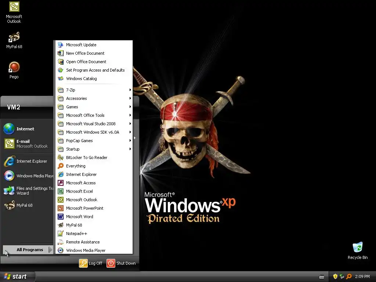Open the 7-Zip program folder
This screenshot has height=282, width=376.
[x=94, y=90]
